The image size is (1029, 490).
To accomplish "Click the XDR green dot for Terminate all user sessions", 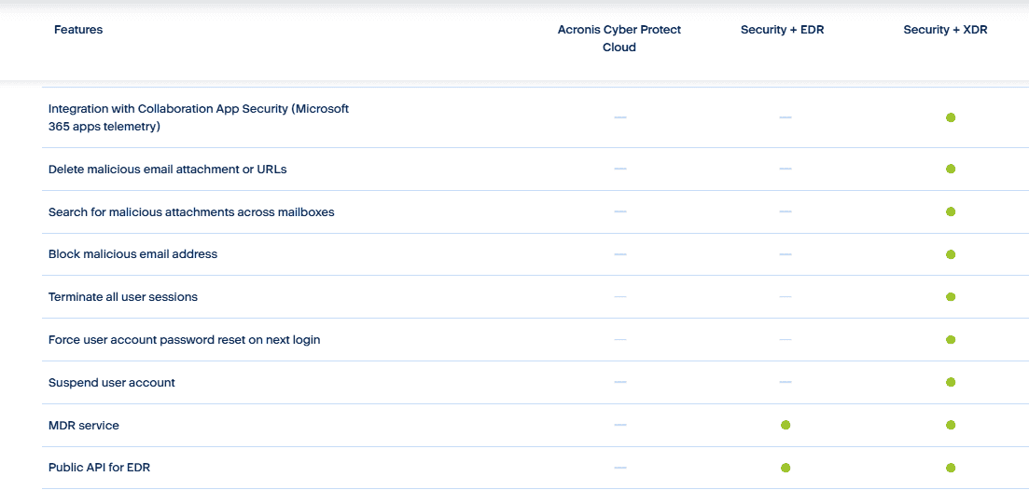I will click(951, 297).
